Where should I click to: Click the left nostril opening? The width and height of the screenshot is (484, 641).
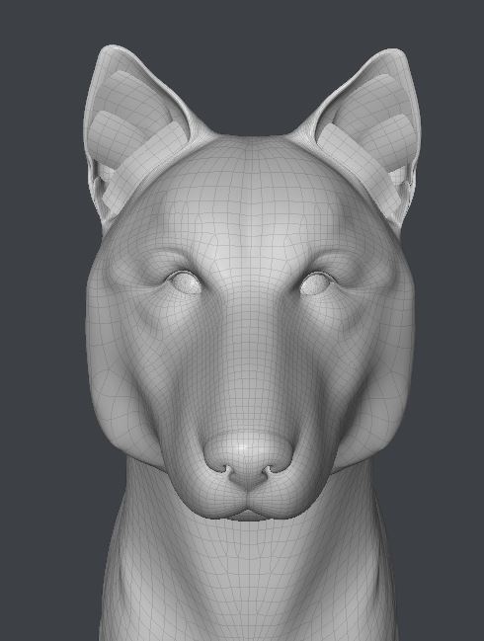click(x=225, y=469)
